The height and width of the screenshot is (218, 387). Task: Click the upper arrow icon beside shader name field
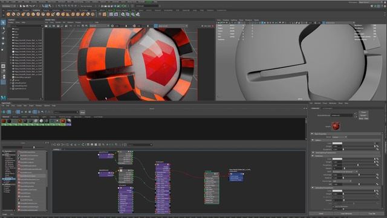(356, 114)
